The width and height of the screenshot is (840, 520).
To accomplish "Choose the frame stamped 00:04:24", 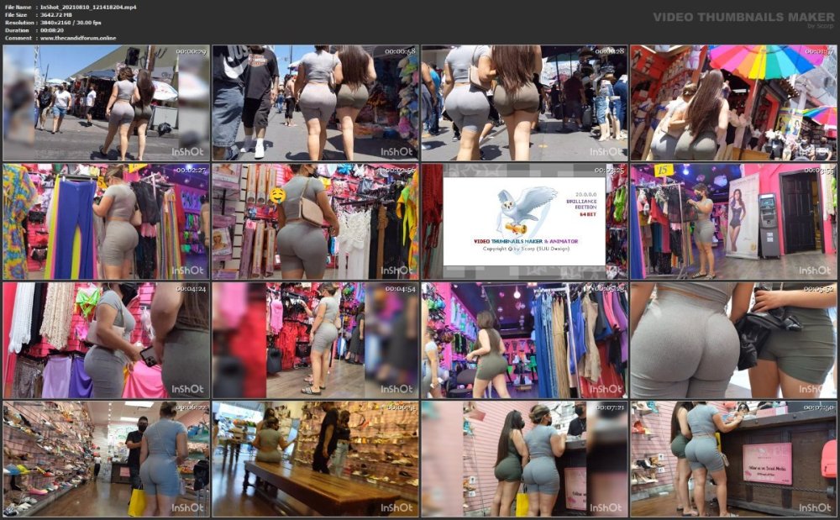I will tap(106, 340).
